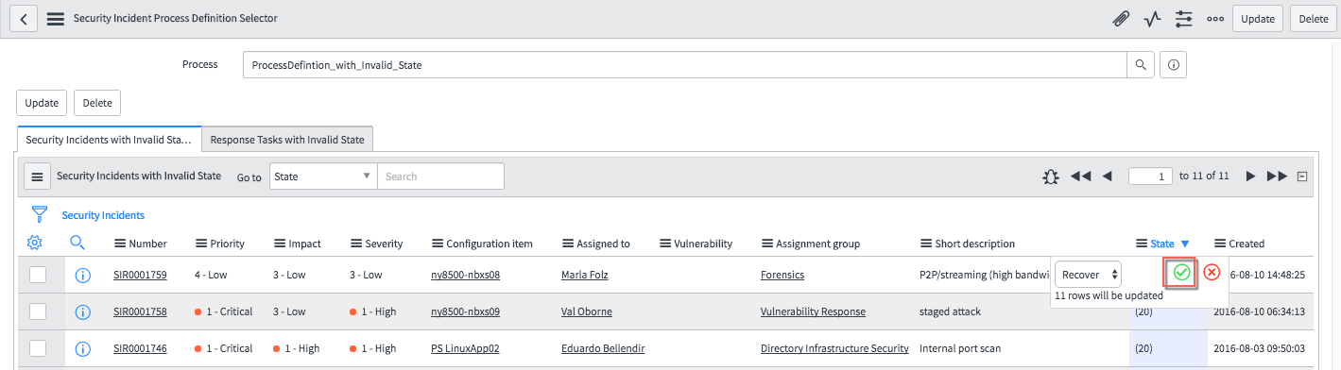
Task: Open the filter funnel icon
Action: 40,214
